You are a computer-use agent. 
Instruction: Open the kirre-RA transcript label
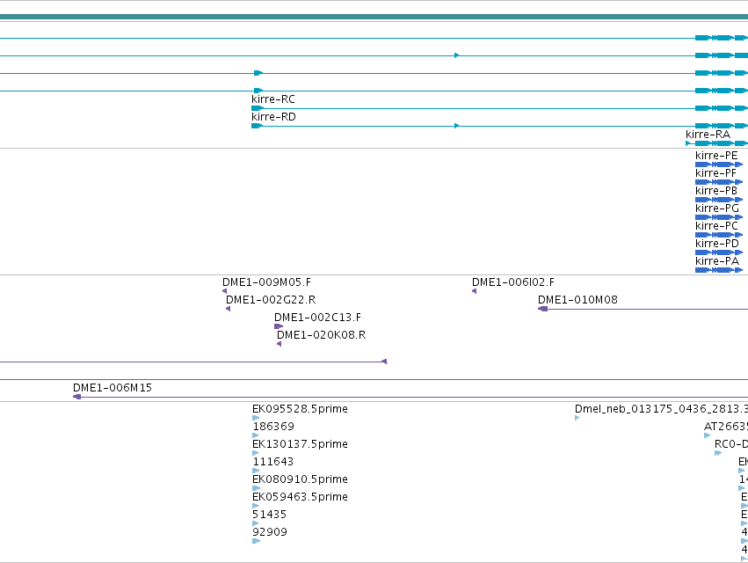tap(708, 135)
